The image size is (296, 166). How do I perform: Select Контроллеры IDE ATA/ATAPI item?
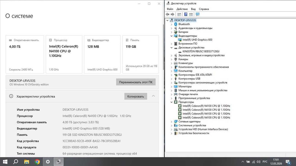(195, 75)
